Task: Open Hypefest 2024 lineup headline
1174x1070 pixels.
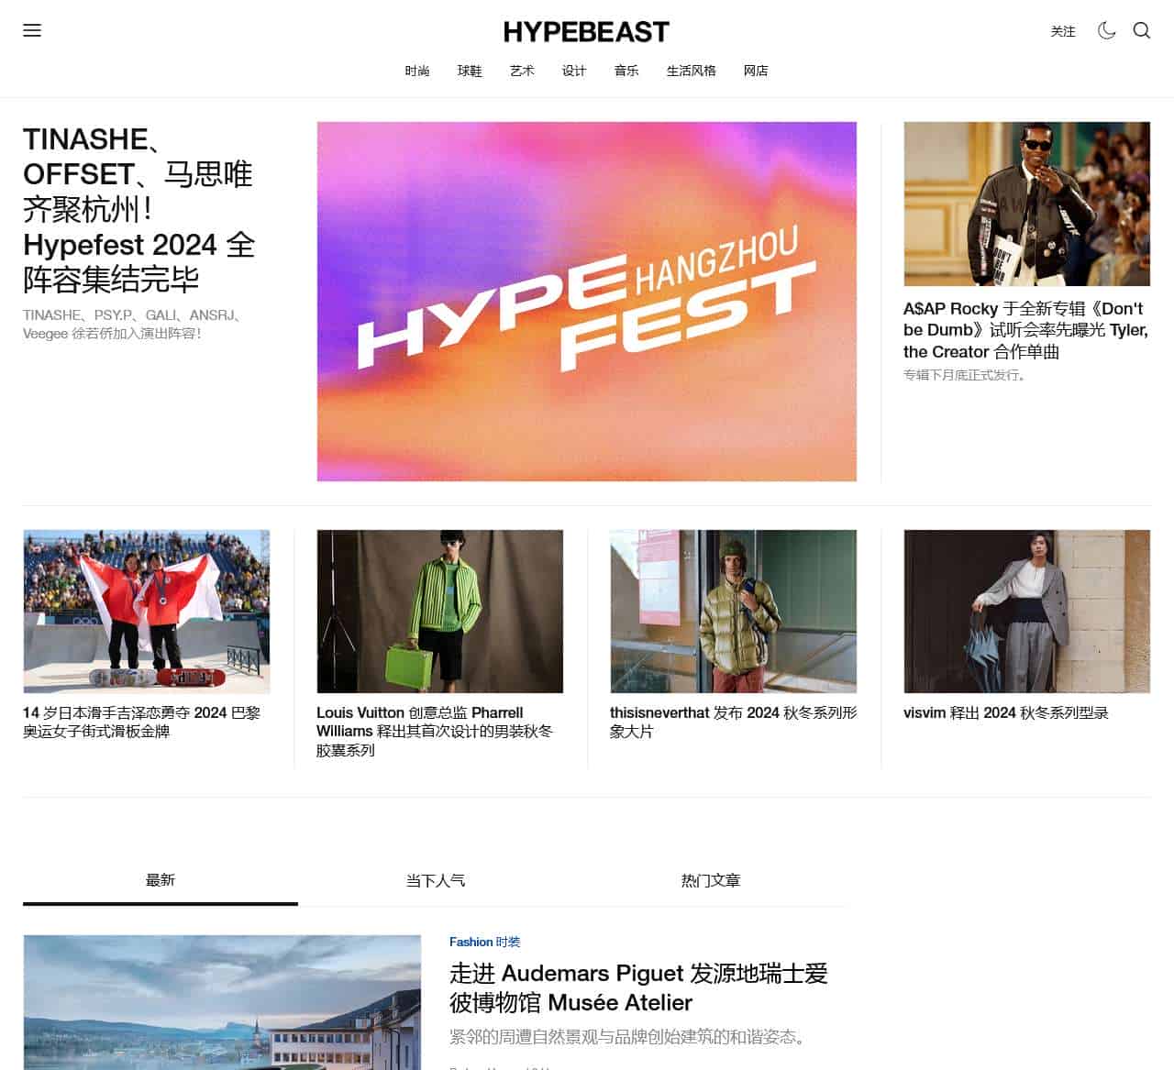Action: [139, 209]
